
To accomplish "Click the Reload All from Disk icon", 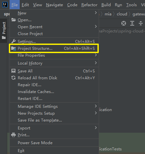I will [13, 78].
